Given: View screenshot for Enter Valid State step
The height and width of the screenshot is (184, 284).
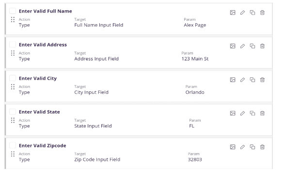Looking at the screenshot, I should pyautogui.click(x=233, y=113).
